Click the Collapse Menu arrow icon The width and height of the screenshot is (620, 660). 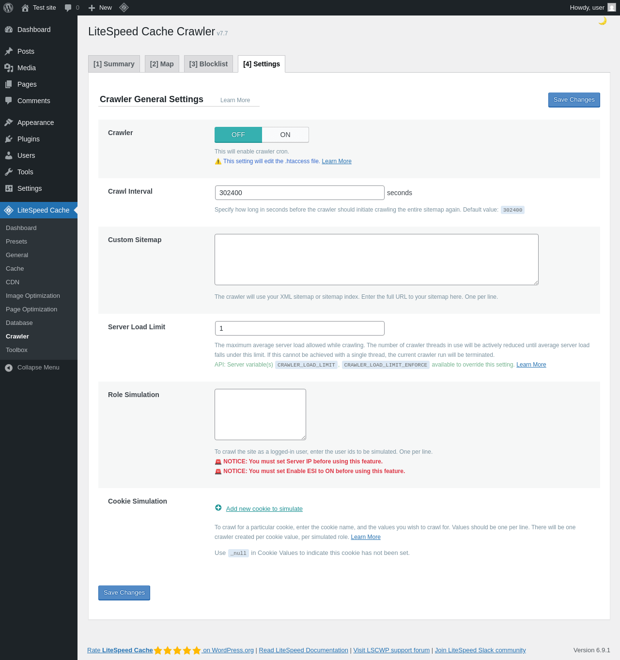click(x=9, y=368)
